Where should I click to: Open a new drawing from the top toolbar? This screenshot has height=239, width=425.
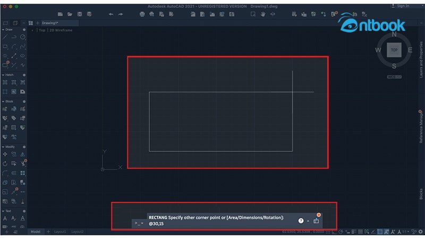point(60,14)
